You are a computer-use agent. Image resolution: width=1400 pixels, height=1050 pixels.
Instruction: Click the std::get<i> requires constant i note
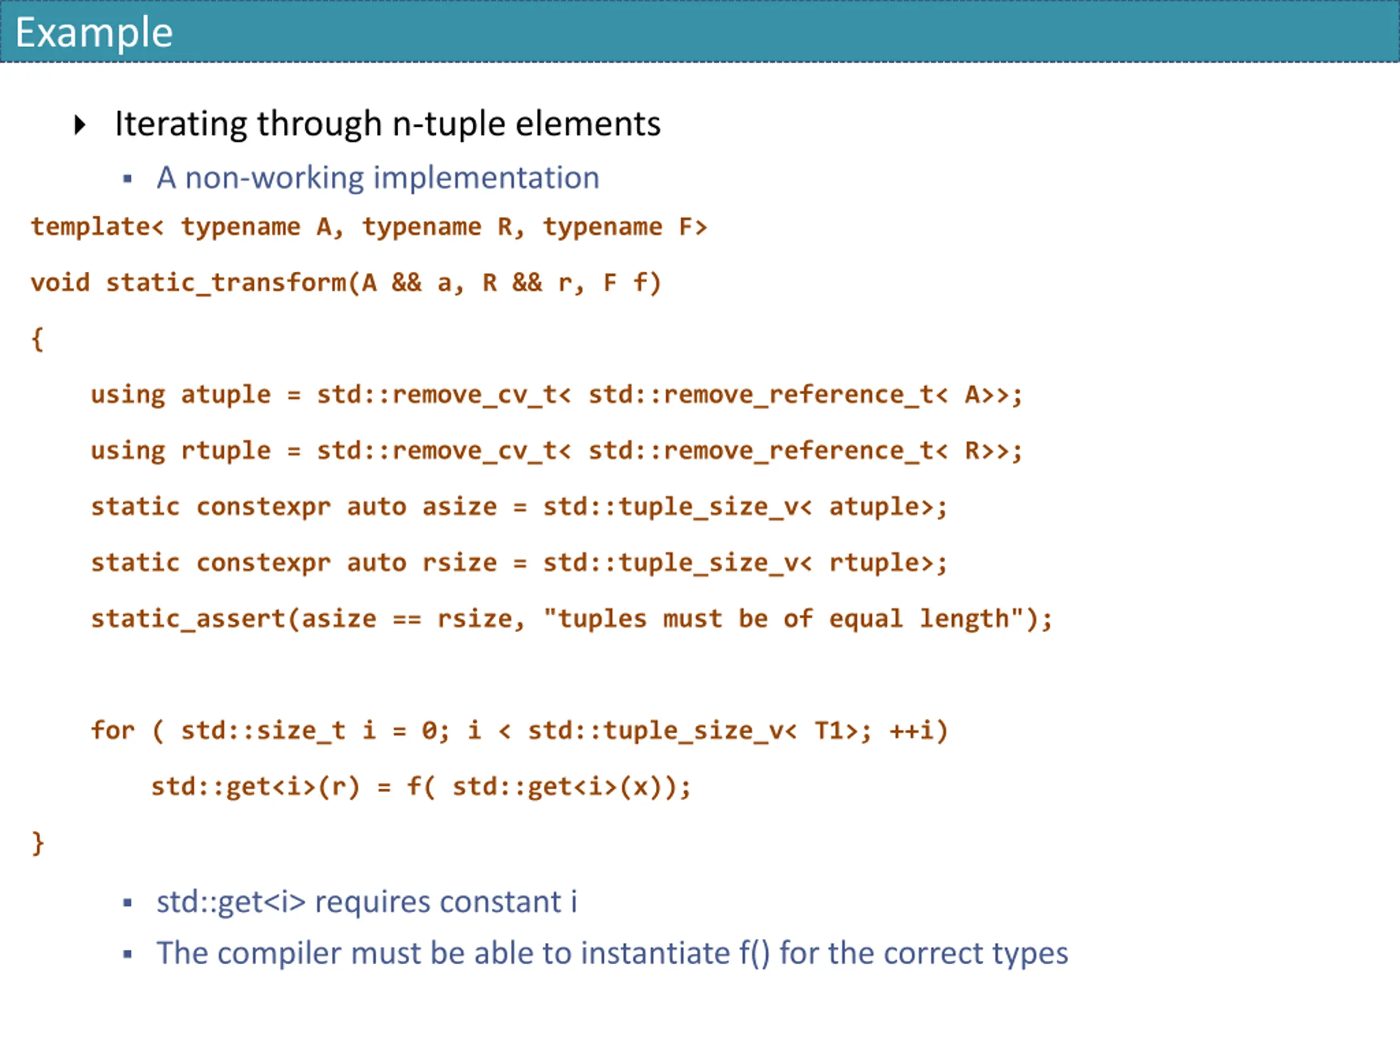pyautogui.click(x=367, y=902)
